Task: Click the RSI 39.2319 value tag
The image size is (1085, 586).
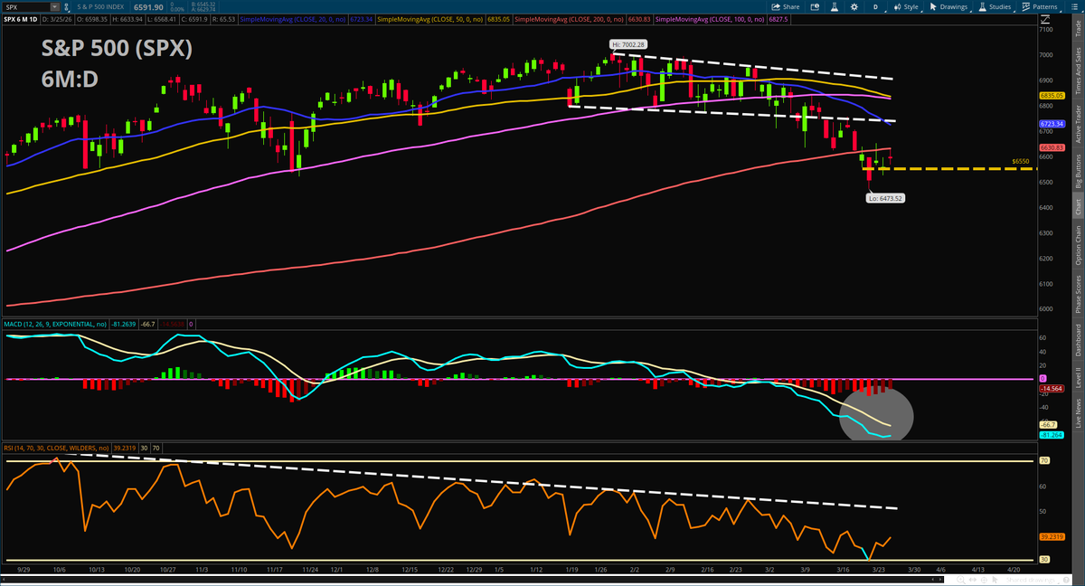Action: tap(1050, 537)
